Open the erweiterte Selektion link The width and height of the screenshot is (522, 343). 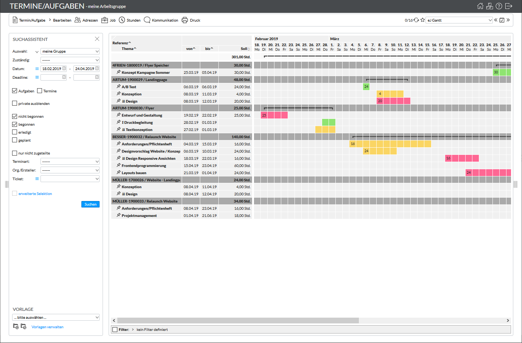pos(35,193)
